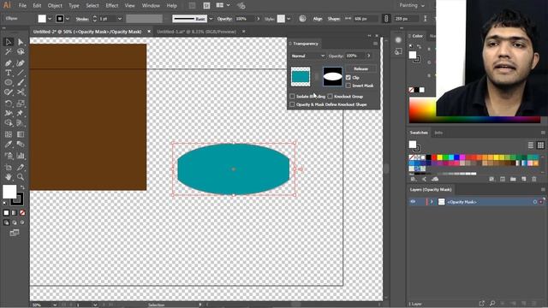Switch to the second Untitled document tab
548x308 pixels.
pos(196,32)
